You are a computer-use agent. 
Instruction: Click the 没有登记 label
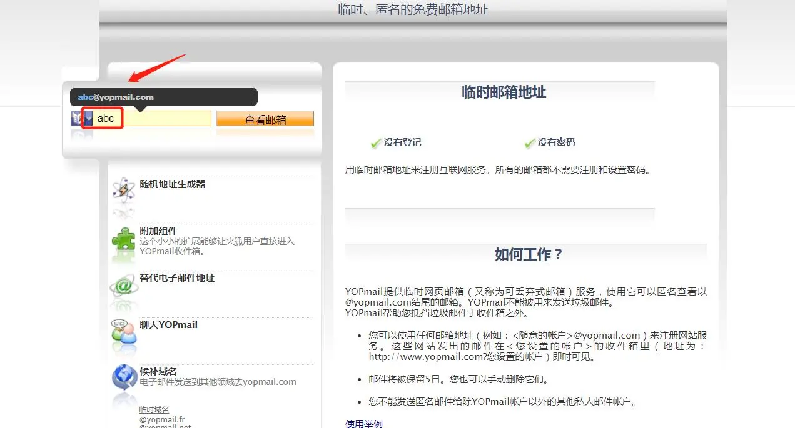pos(402,142)
